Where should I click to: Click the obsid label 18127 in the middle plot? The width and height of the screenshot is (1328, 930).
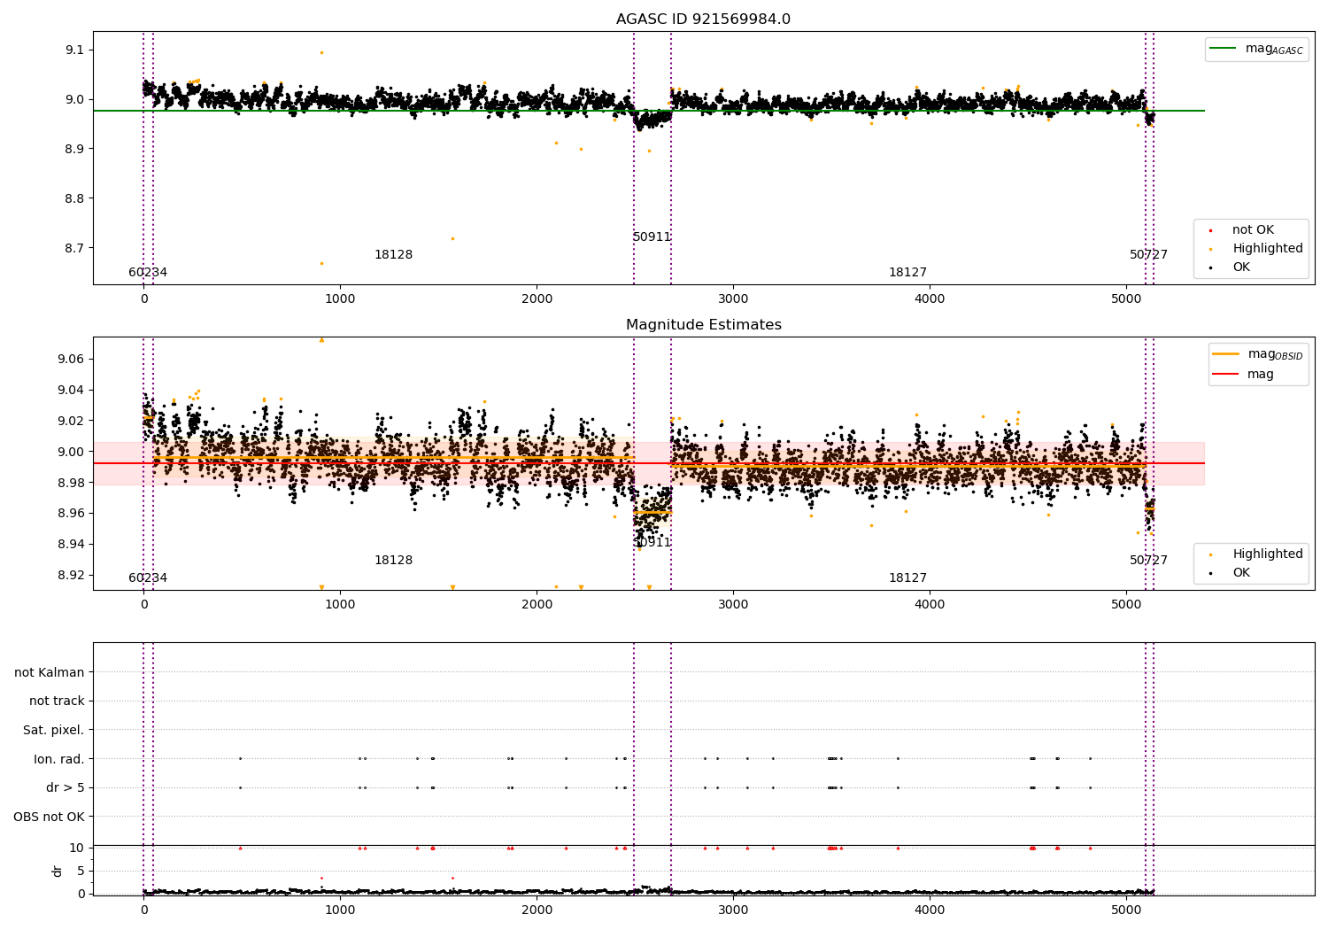click(x=907, y=578)
